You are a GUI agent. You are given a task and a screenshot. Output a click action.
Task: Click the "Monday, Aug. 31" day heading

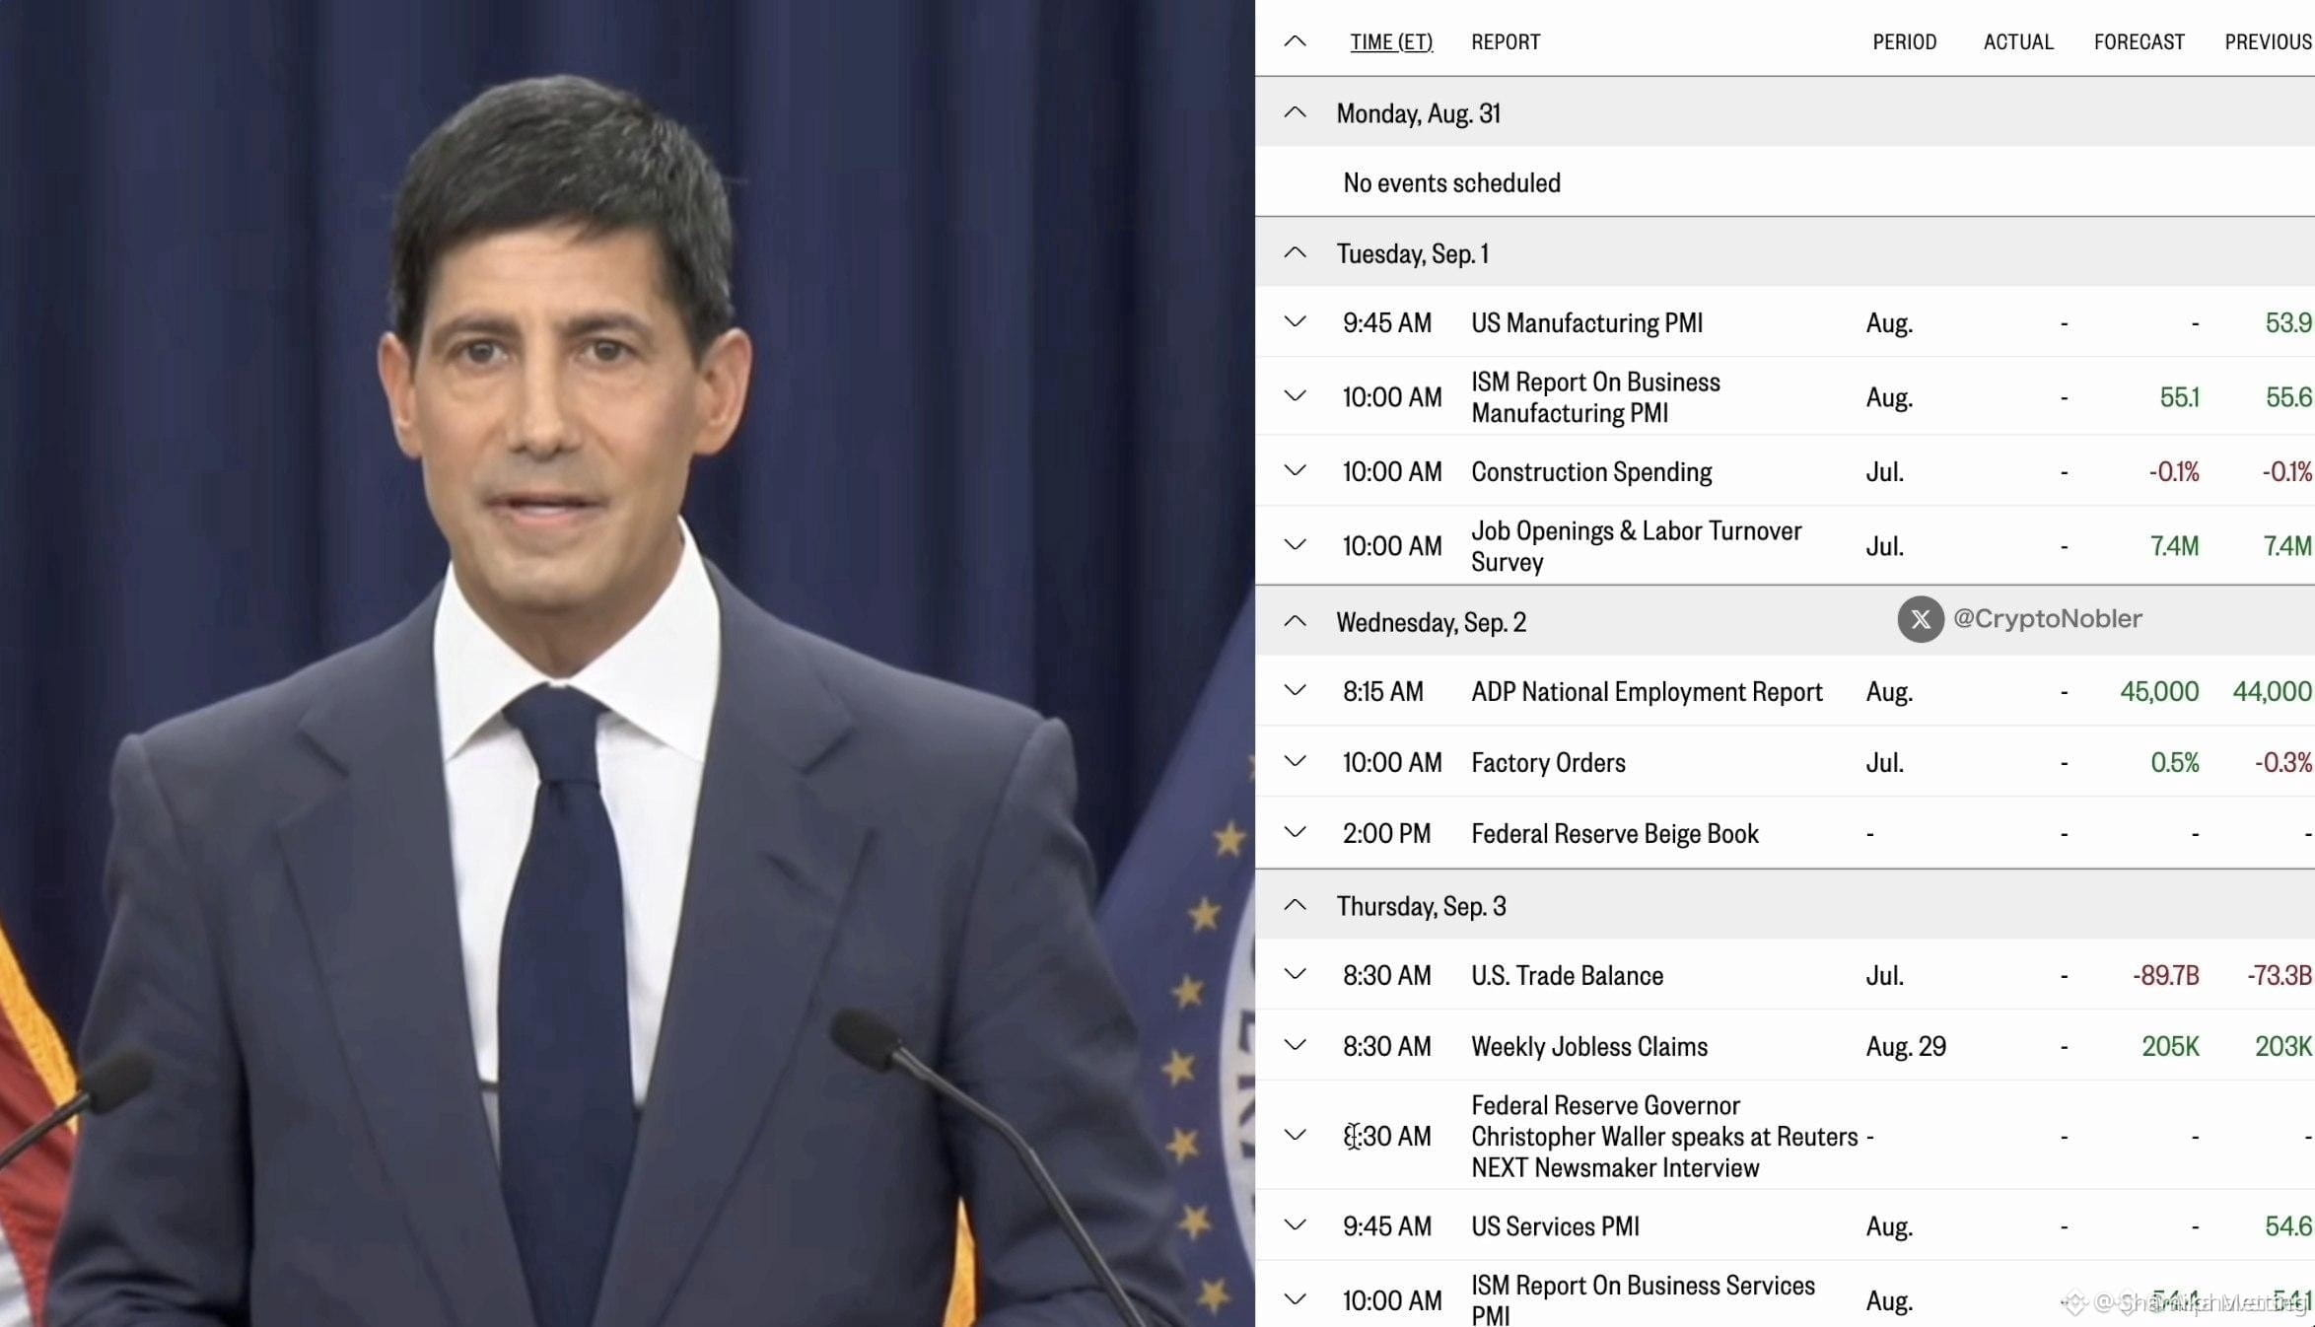point(1418,113)
